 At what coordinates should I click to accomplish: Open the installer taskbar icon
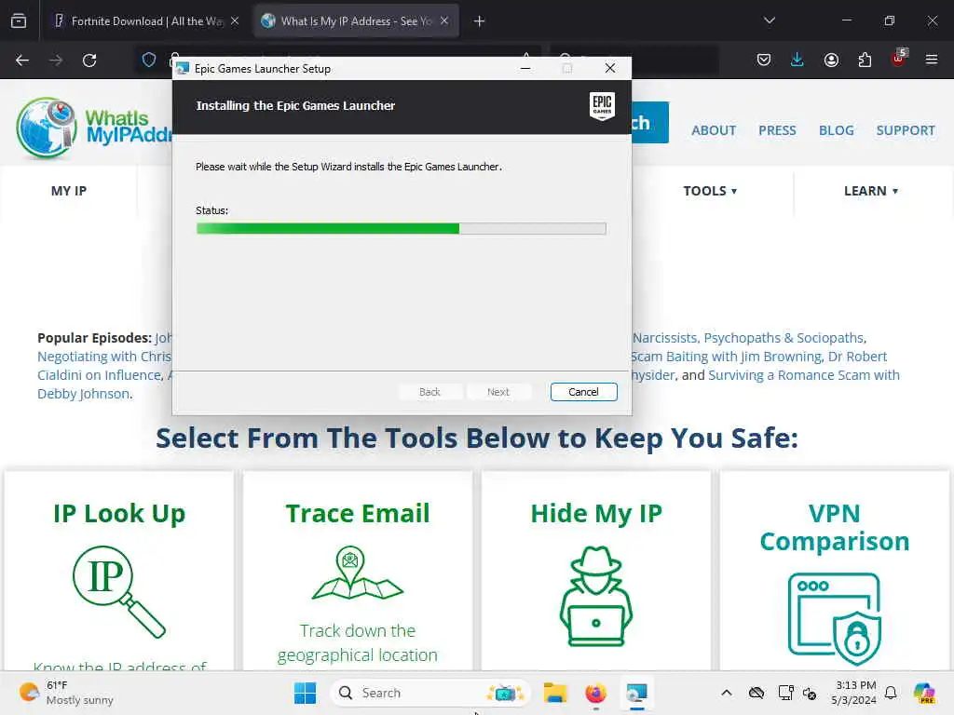click(x=636, y=693)
